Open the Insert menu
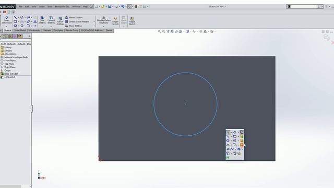The height and width of the screenshot is (188, 334). (x=42, y=7)
